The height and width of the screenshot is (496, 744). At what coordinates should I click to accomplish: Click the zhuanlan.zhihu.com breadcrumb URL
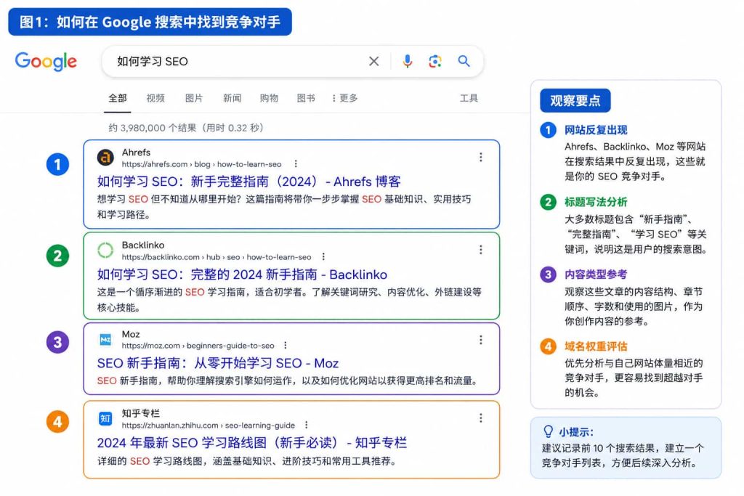[209, 426]
